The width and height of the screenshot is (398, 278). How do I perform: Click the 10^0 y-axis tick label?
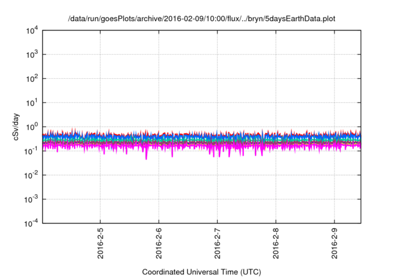(x=32, y=127)
